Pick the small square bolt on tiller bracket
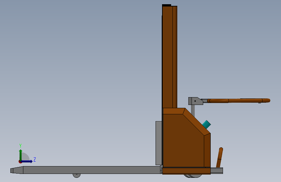Screen dimensions: 281x182 click(195, 101)
